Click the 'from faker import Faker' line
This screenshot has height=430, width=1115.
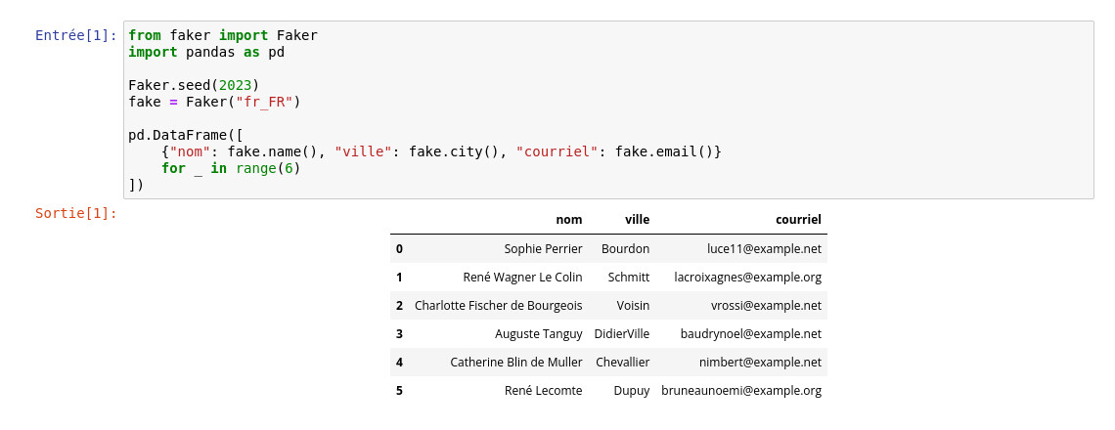coord(223,35)
